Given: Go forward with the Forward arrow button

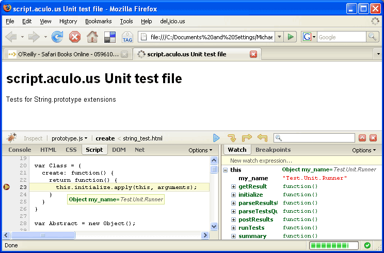Looking at the screenshot, I should (34, 37).
